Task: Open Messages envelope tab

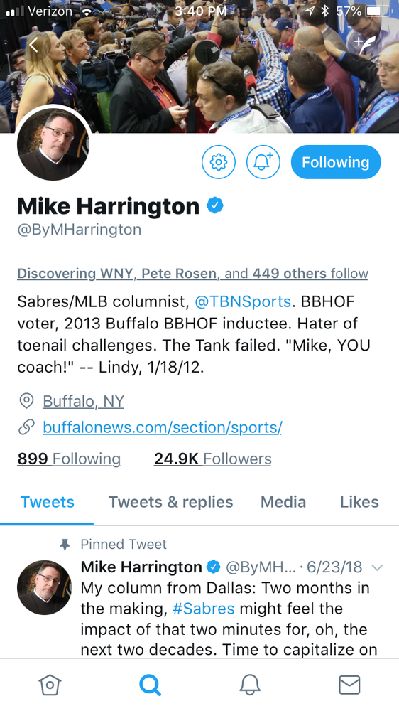Action: (x=349, y=684)
